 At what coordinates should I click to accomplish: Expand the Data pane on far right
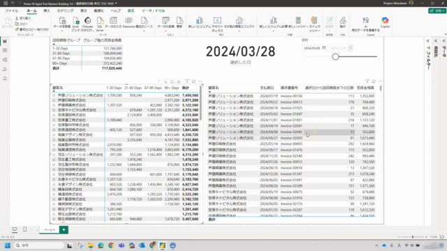(x=444, y=41)
